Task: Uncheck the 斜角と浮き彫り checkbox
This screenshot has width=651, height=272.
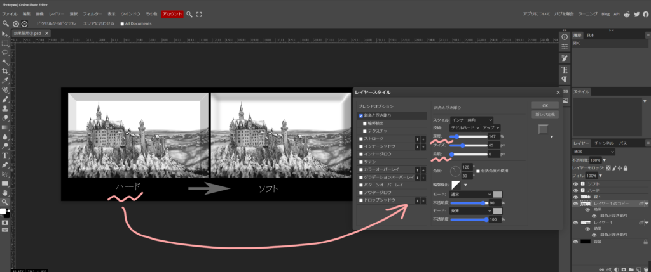Action: point(362,116)
